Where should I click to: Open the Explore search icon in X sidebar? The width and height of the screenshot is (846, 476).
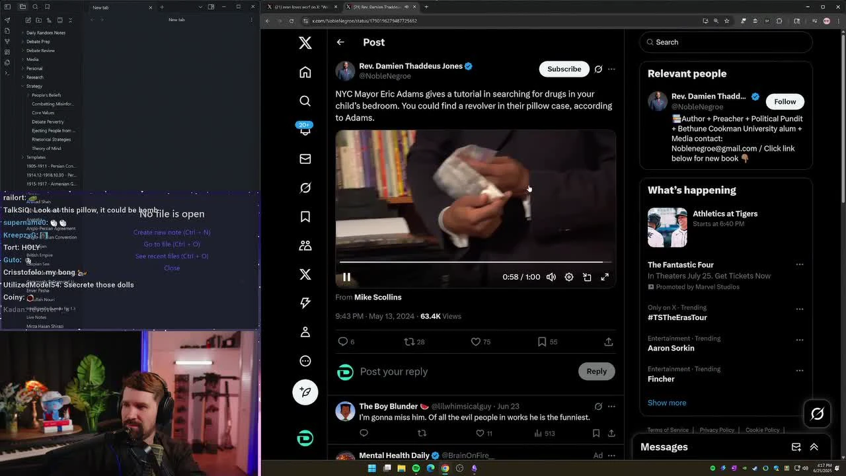[x=305, y=101]
